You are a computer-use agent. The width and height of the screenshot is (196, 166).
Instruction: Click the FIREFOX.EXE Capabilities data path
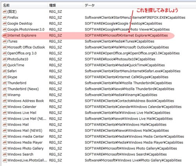(135, 18)
